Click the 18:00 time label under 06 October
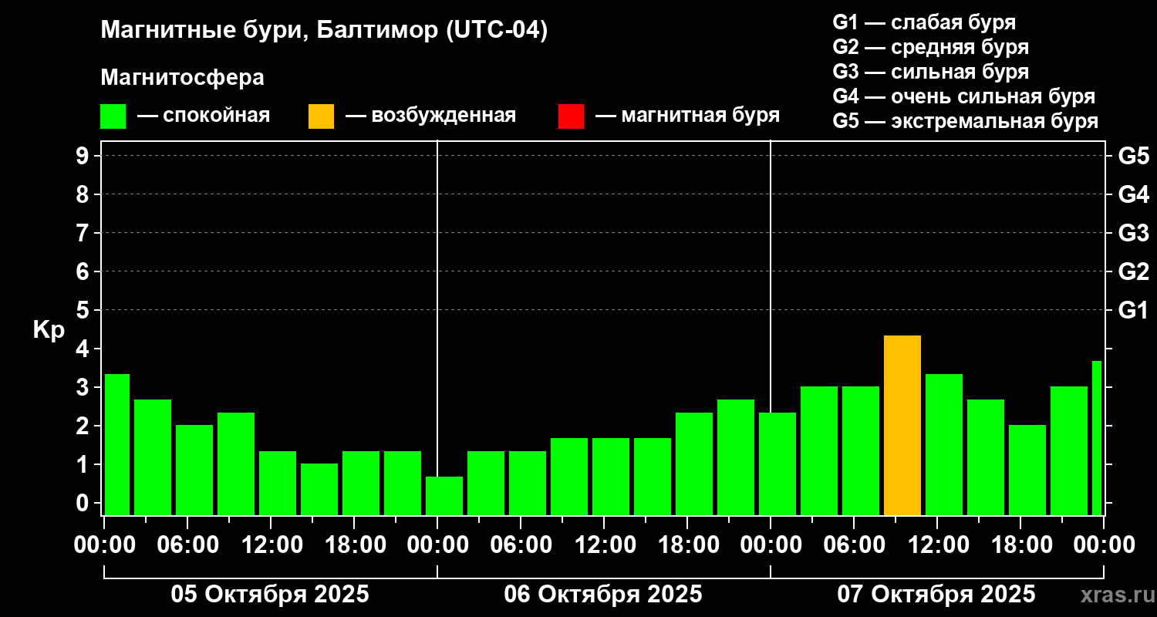1157x617 pixels. coord(687,545)
